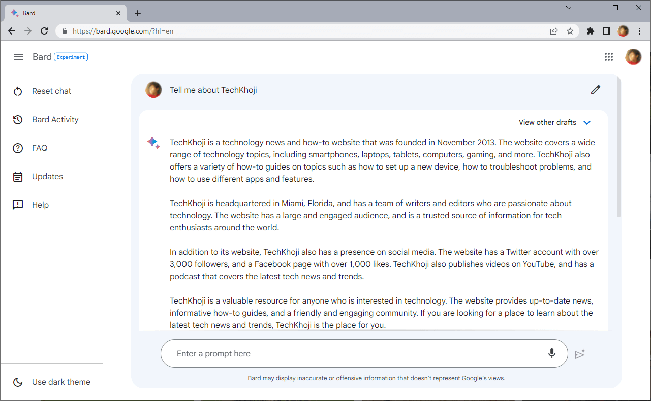Screen dimensions: 651x401
Task: Expand View other drafts chevron
Action: (x=587, y=122)
